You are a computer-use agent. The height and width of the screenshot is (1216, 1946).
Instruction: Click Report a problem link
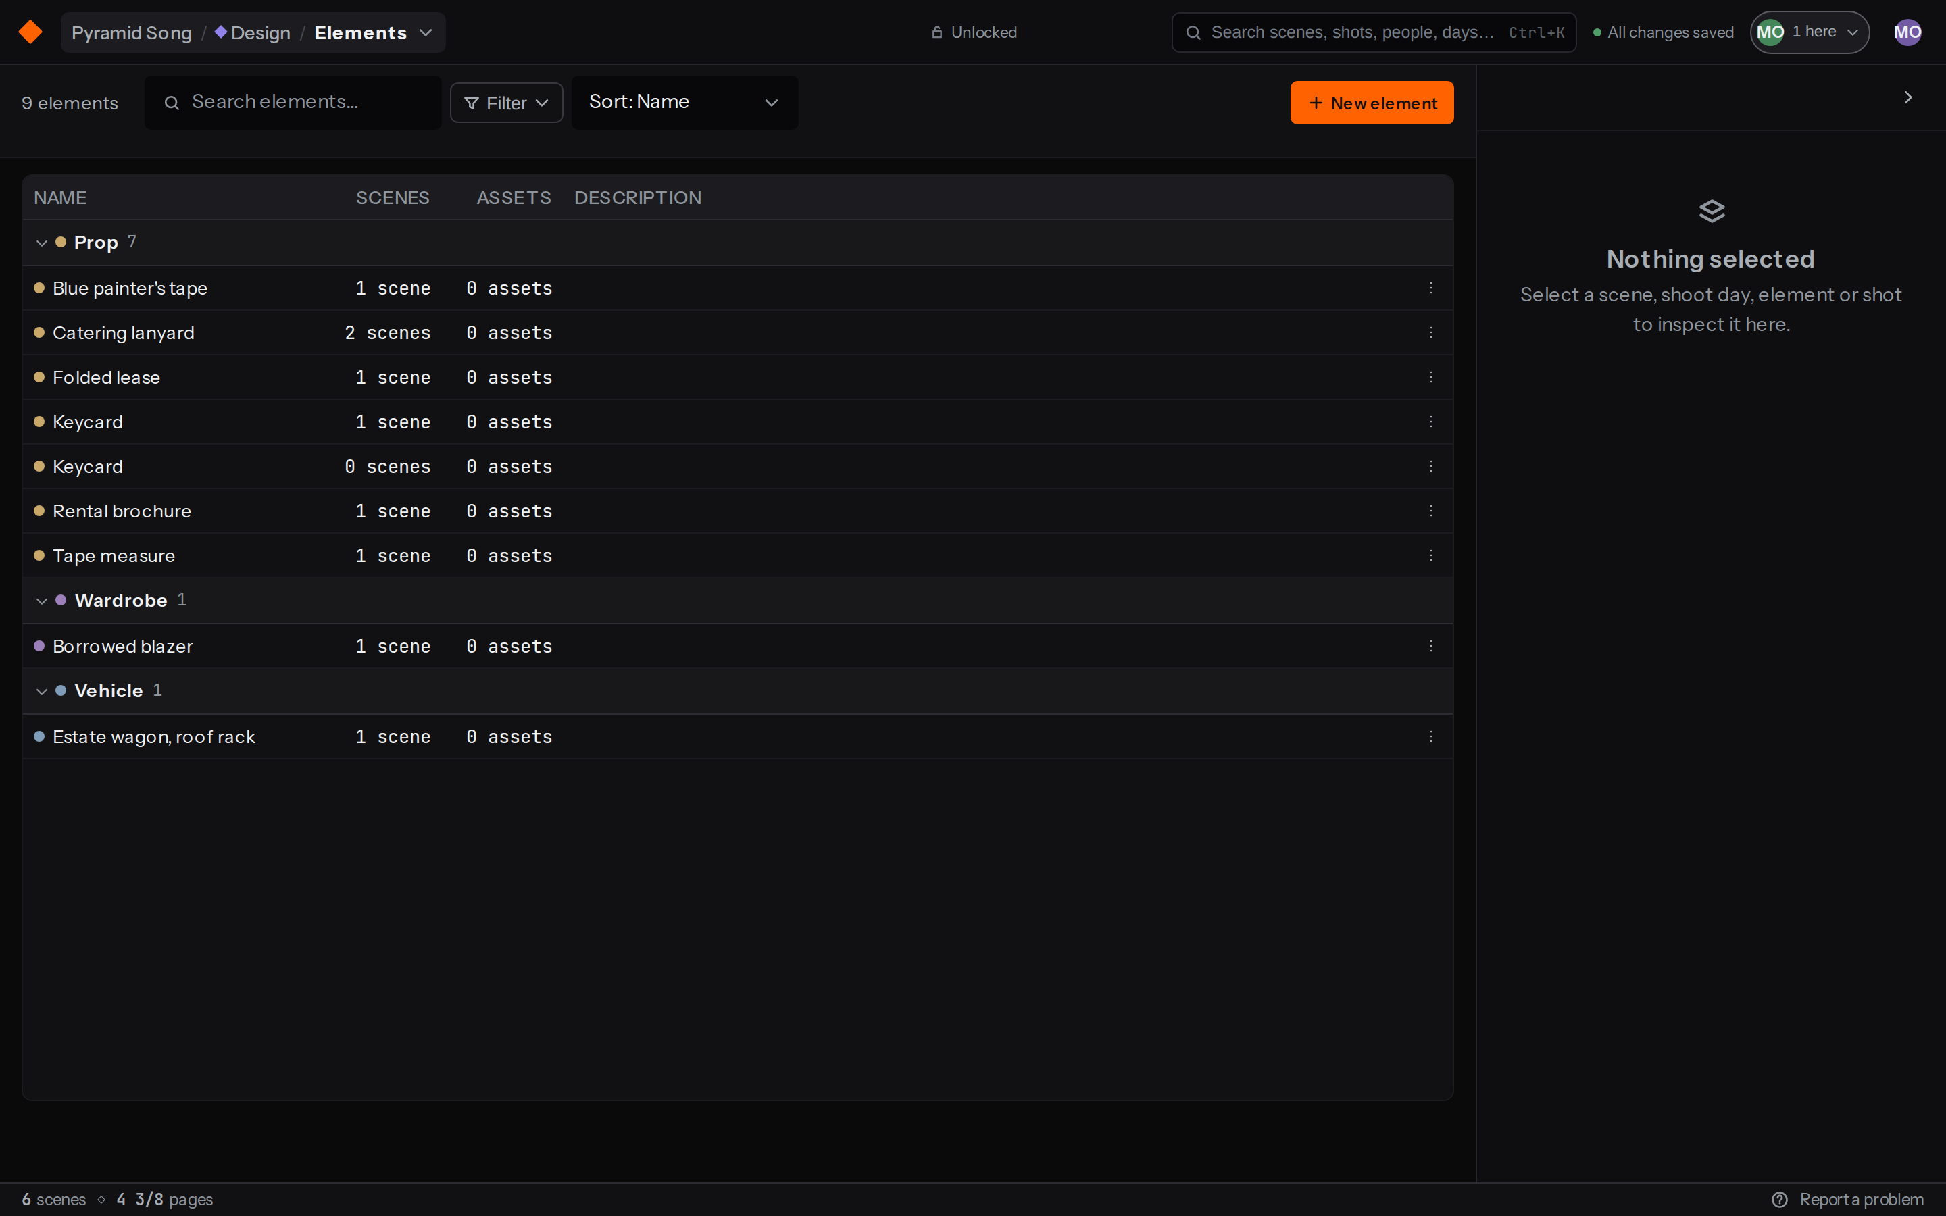[x=1861, y=1199]
